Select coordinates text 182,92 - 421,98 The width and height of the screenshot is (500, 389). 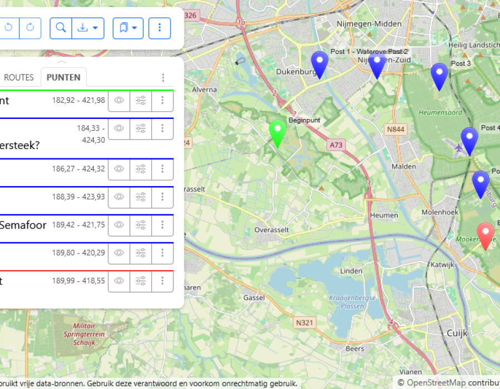[x=78, y=100]
